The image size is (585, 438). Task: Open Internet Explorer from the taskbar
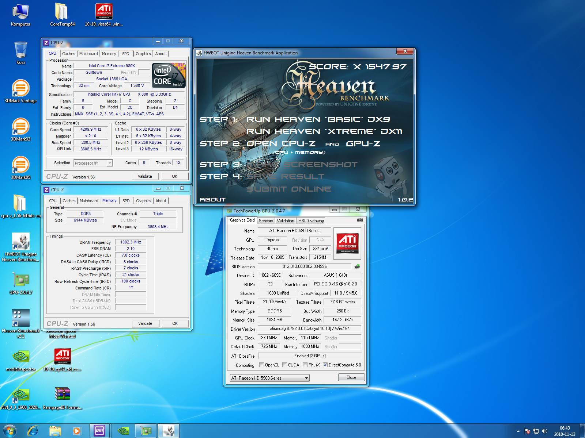point(33,431)
